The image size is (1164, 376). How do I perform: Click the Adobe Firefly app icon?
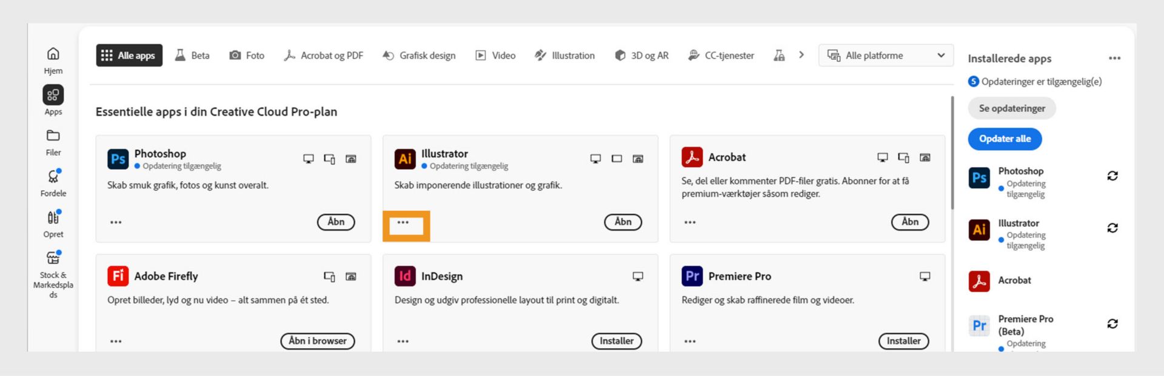(118, 275)
